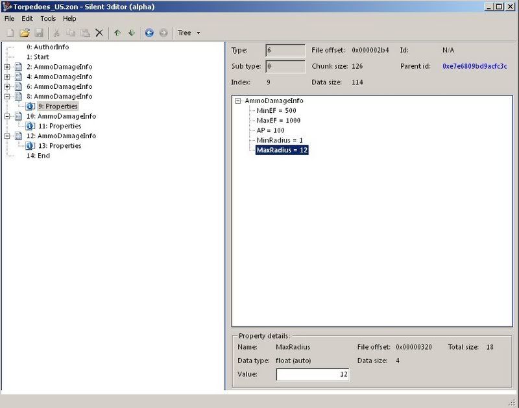
Task: Select the 14: End tree node
Action: [38, 156]
